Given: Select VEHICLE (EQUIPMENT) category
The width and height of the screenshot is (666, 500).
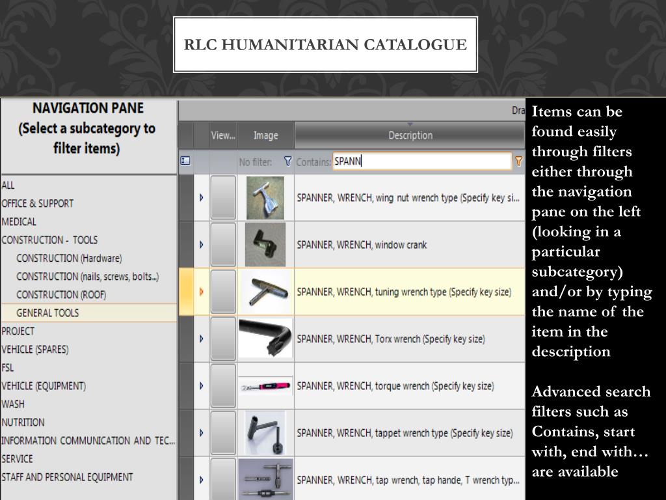Looking at the screenshot, I should 44,386.
